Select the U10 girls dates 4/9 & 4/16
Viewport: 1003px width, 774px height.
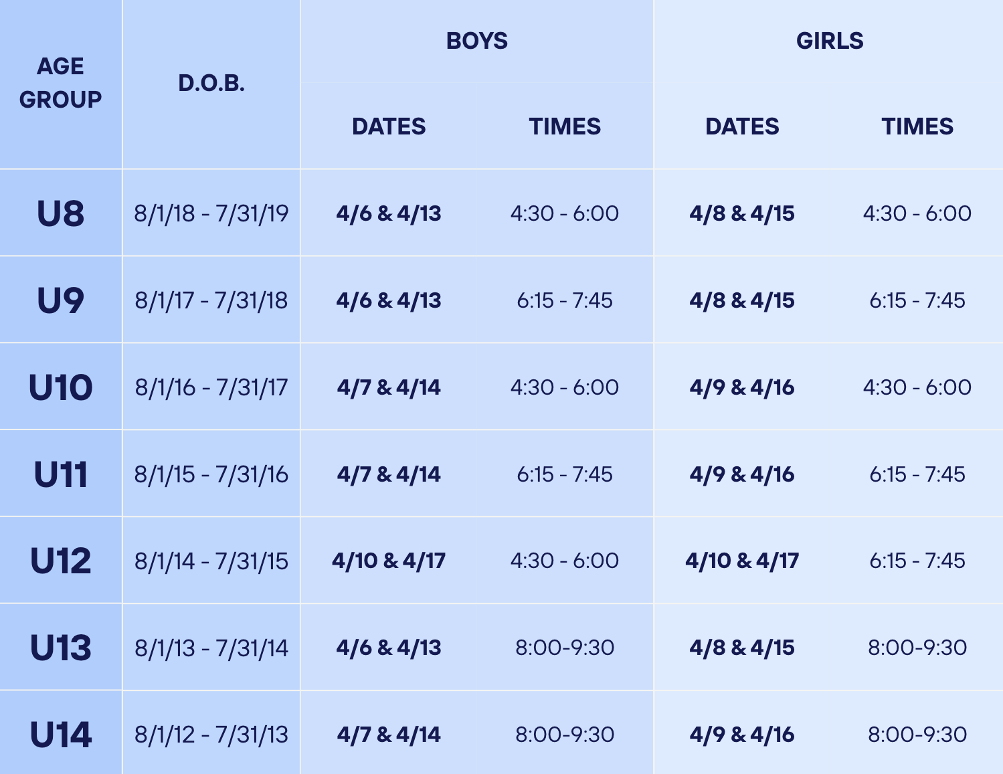(x=742, y=387)
